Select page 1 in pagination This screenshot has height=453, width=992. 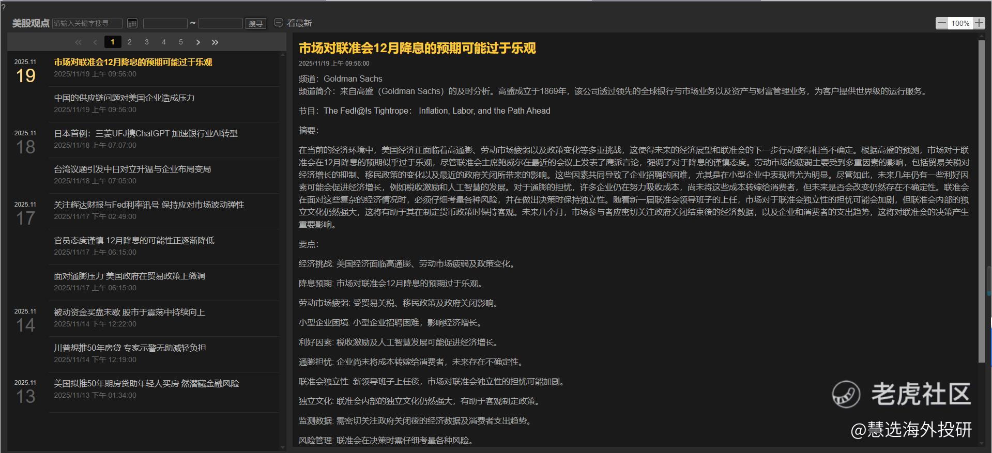coord(113,42)
